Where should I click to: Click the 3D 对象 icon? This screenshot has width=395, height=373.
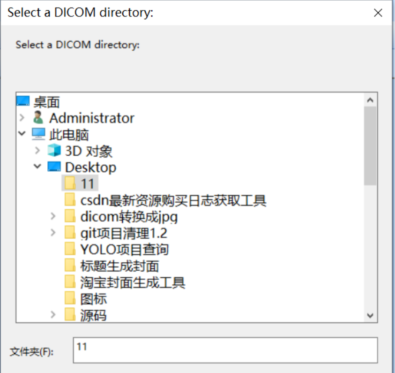(x=54, y=151)
